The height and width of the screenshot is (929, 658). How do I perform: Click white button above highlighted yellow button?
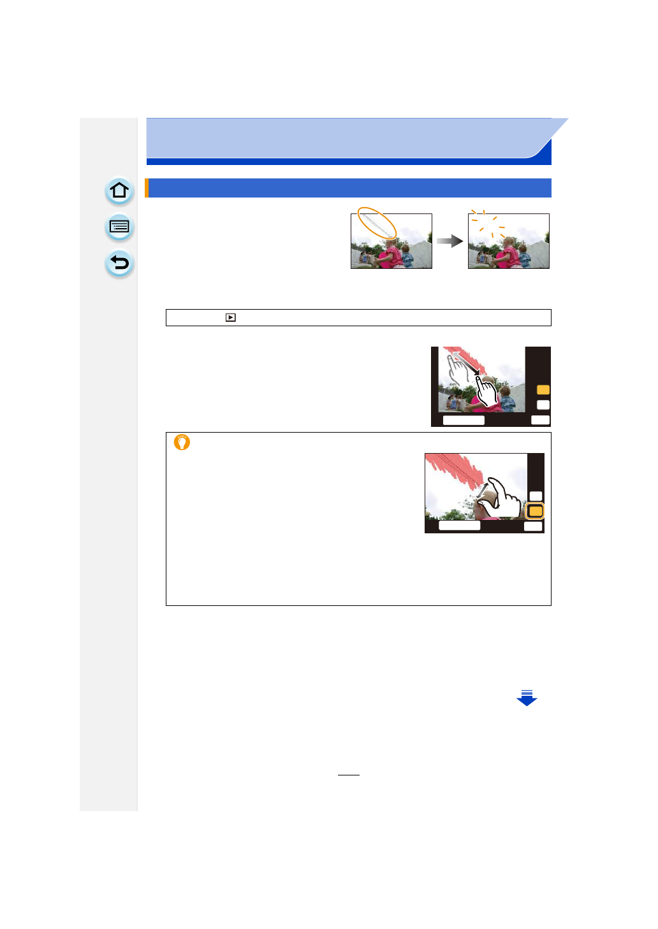pyautogui.click(x=536, y=496)
